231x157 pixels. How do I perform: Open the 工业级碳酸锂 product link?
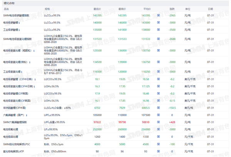[x=11, y=30]
